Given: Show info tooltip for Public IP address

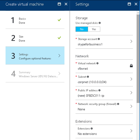Looking at the screenshot, I should click(99, 90).
